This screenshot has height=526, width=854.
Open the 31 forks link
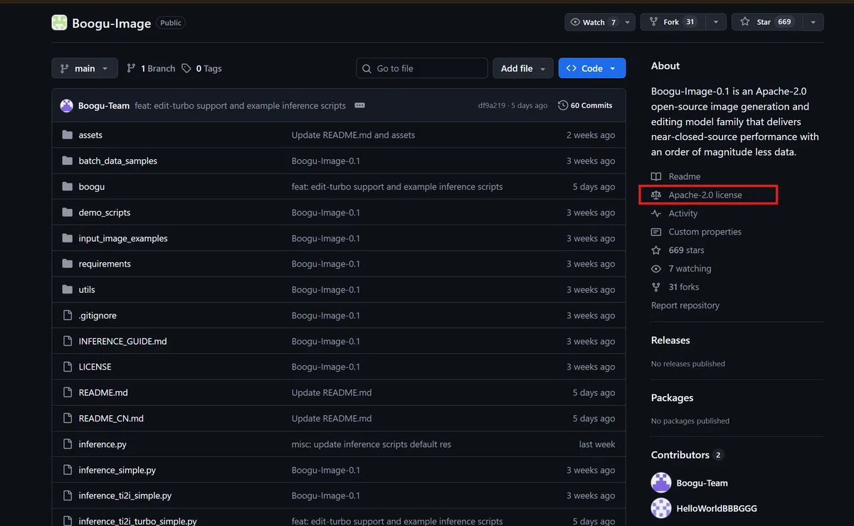684,287
